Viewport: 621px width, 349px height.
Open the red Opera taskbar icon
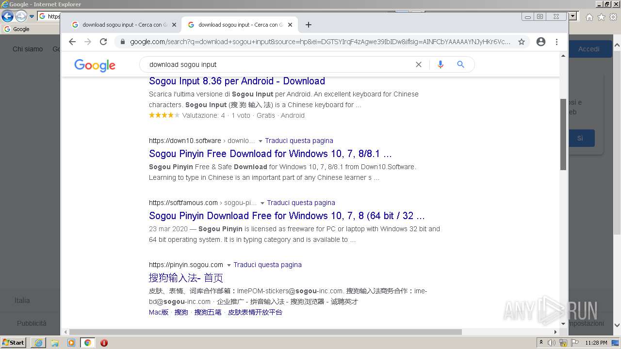click(x=104, y=343)
